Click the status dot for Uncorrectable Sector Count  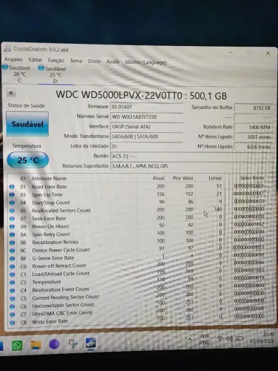pyautogui.click(x=13, y=306)
